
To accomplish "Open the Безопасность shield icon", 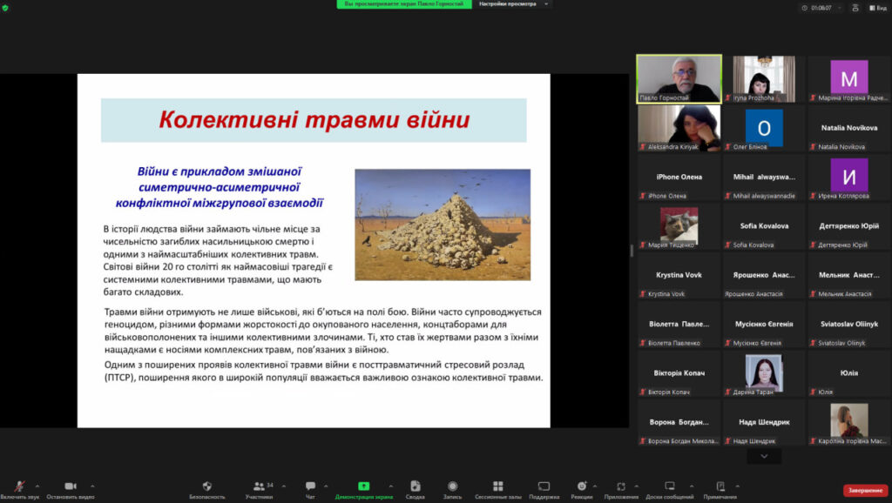I will pos(207,487).
